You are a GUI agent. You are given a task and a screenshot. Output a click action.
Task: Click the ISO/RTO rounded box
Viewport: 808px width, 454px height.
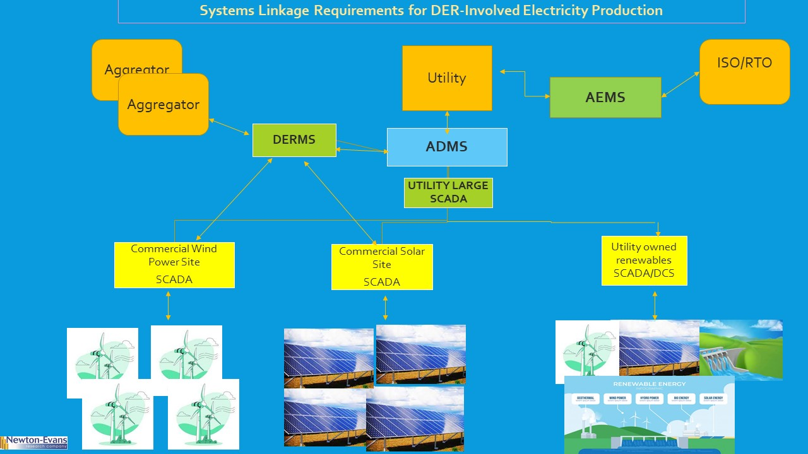click(744, 72)
